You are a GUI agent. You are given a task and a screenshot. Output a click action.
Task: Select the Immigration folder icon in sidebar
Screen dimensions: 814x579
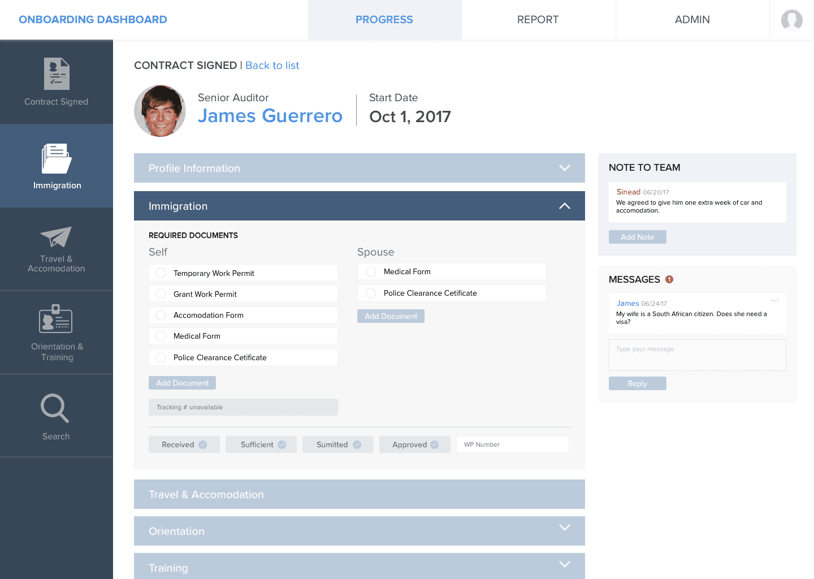click(57, 159)
